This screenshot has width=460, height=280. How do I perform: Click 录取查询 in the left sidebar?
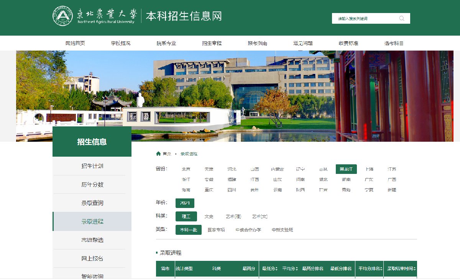(x=92, y=203)
